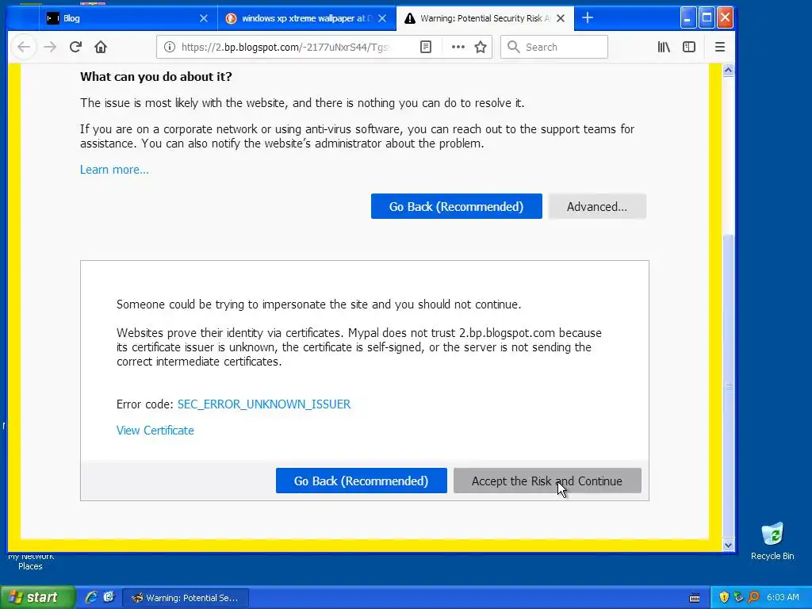Click the magnifier search tray icon
Viewport: 812px width, 609px height.
753,598
